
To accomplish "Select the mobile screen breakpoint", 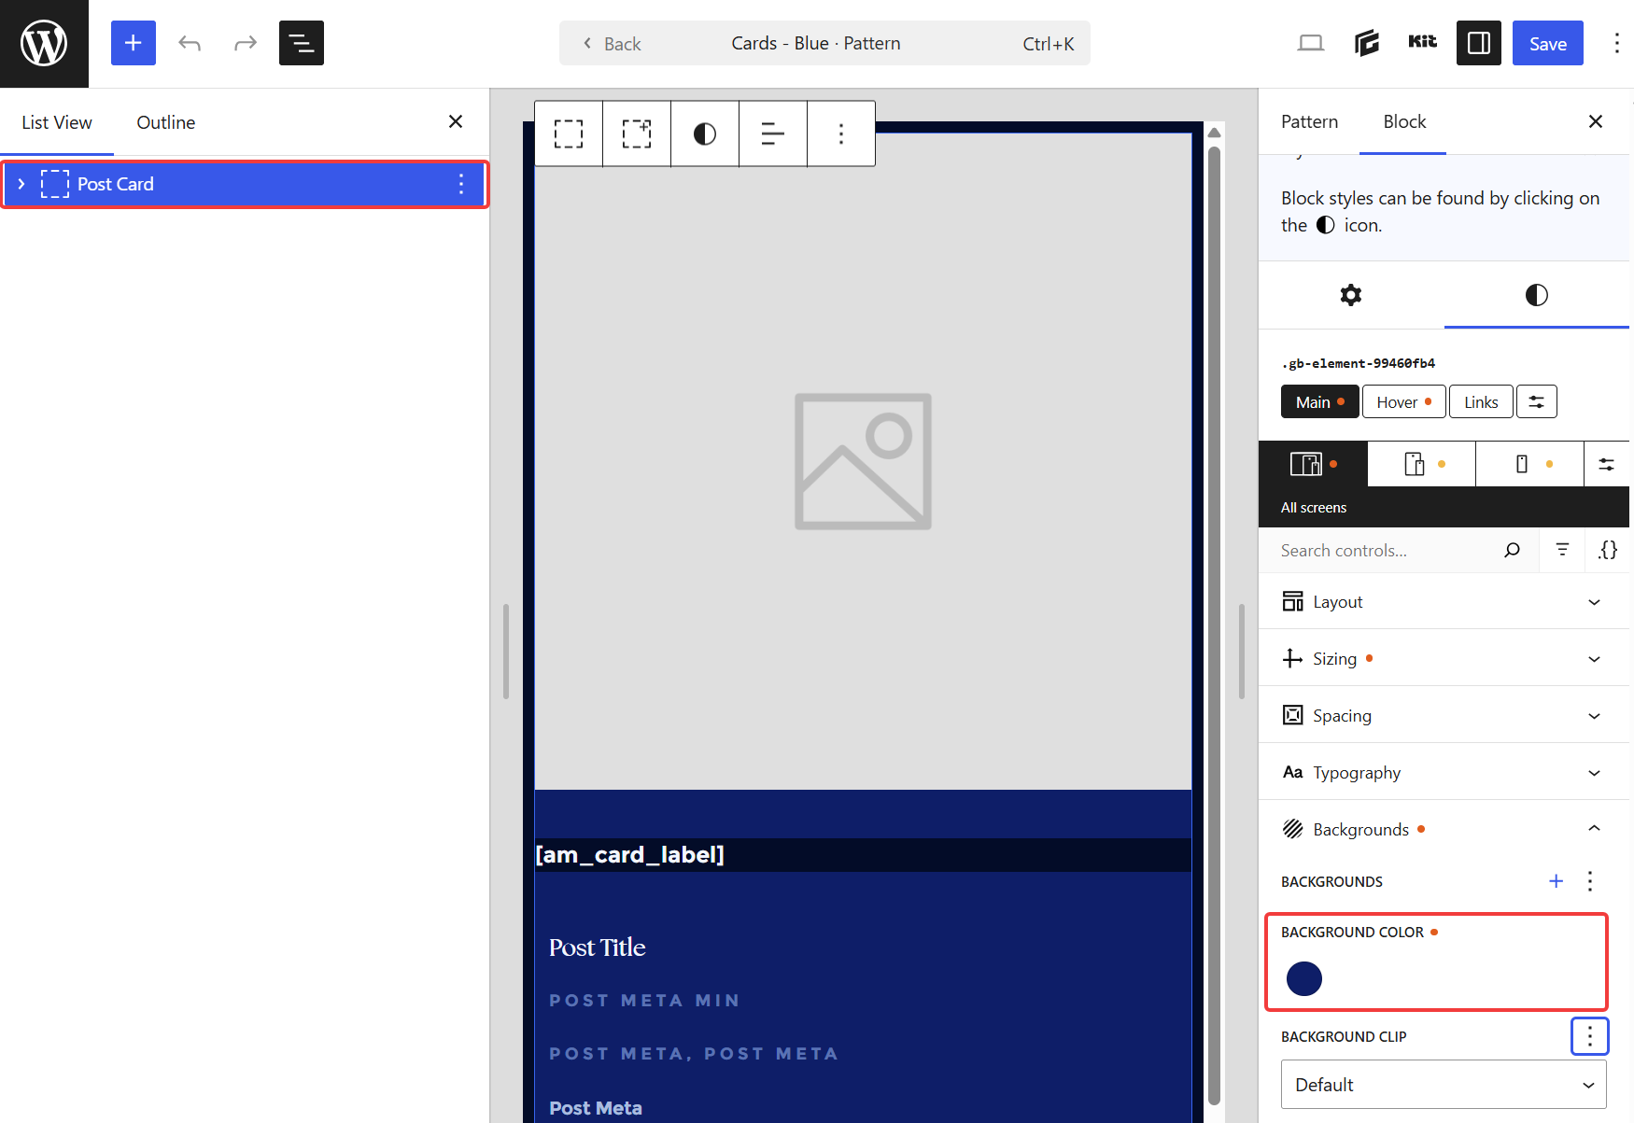I will (1529, 464).
